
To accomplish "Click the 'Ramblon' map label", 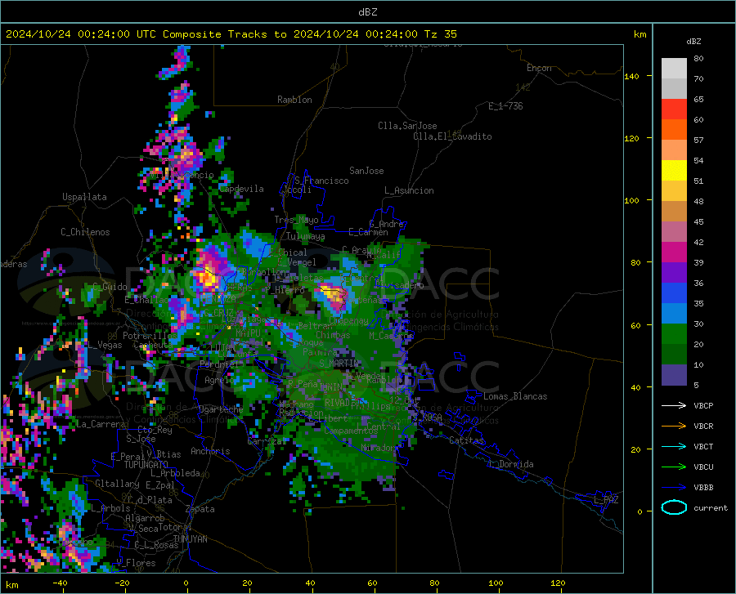I will [x=294, y=100].
